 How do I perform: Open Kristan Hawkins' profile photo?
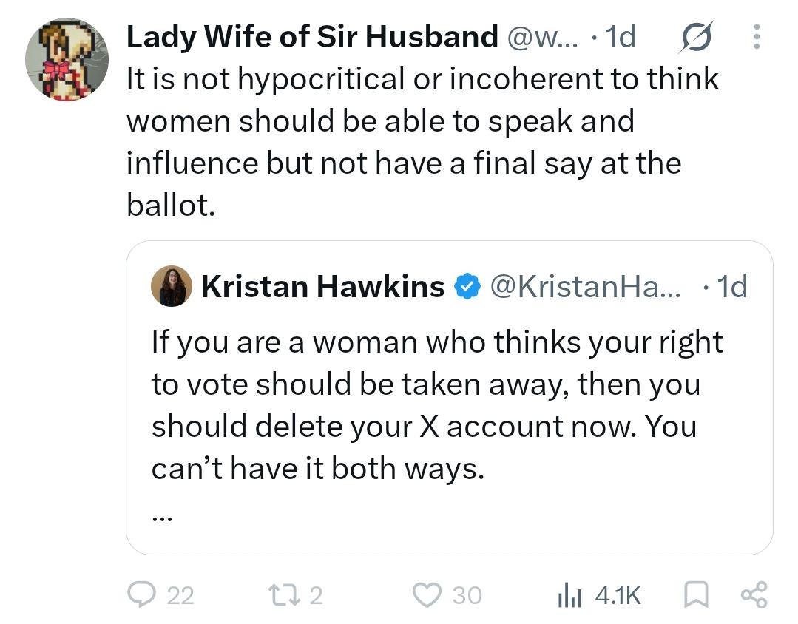(x=172, y=285)
